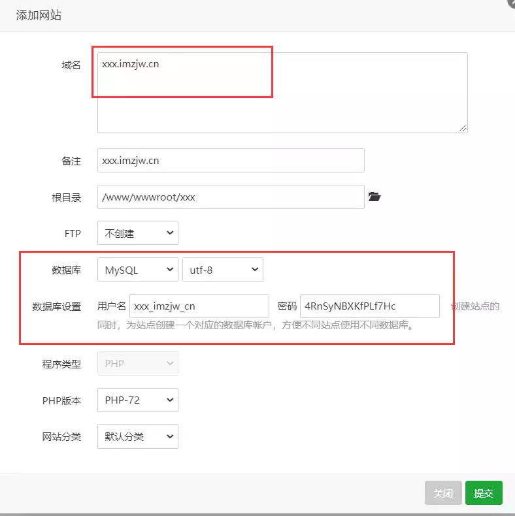515x516 pixels.
Task: Click the domain textarea resize handle
Action: pyautogui.click(x=463, y=128)
